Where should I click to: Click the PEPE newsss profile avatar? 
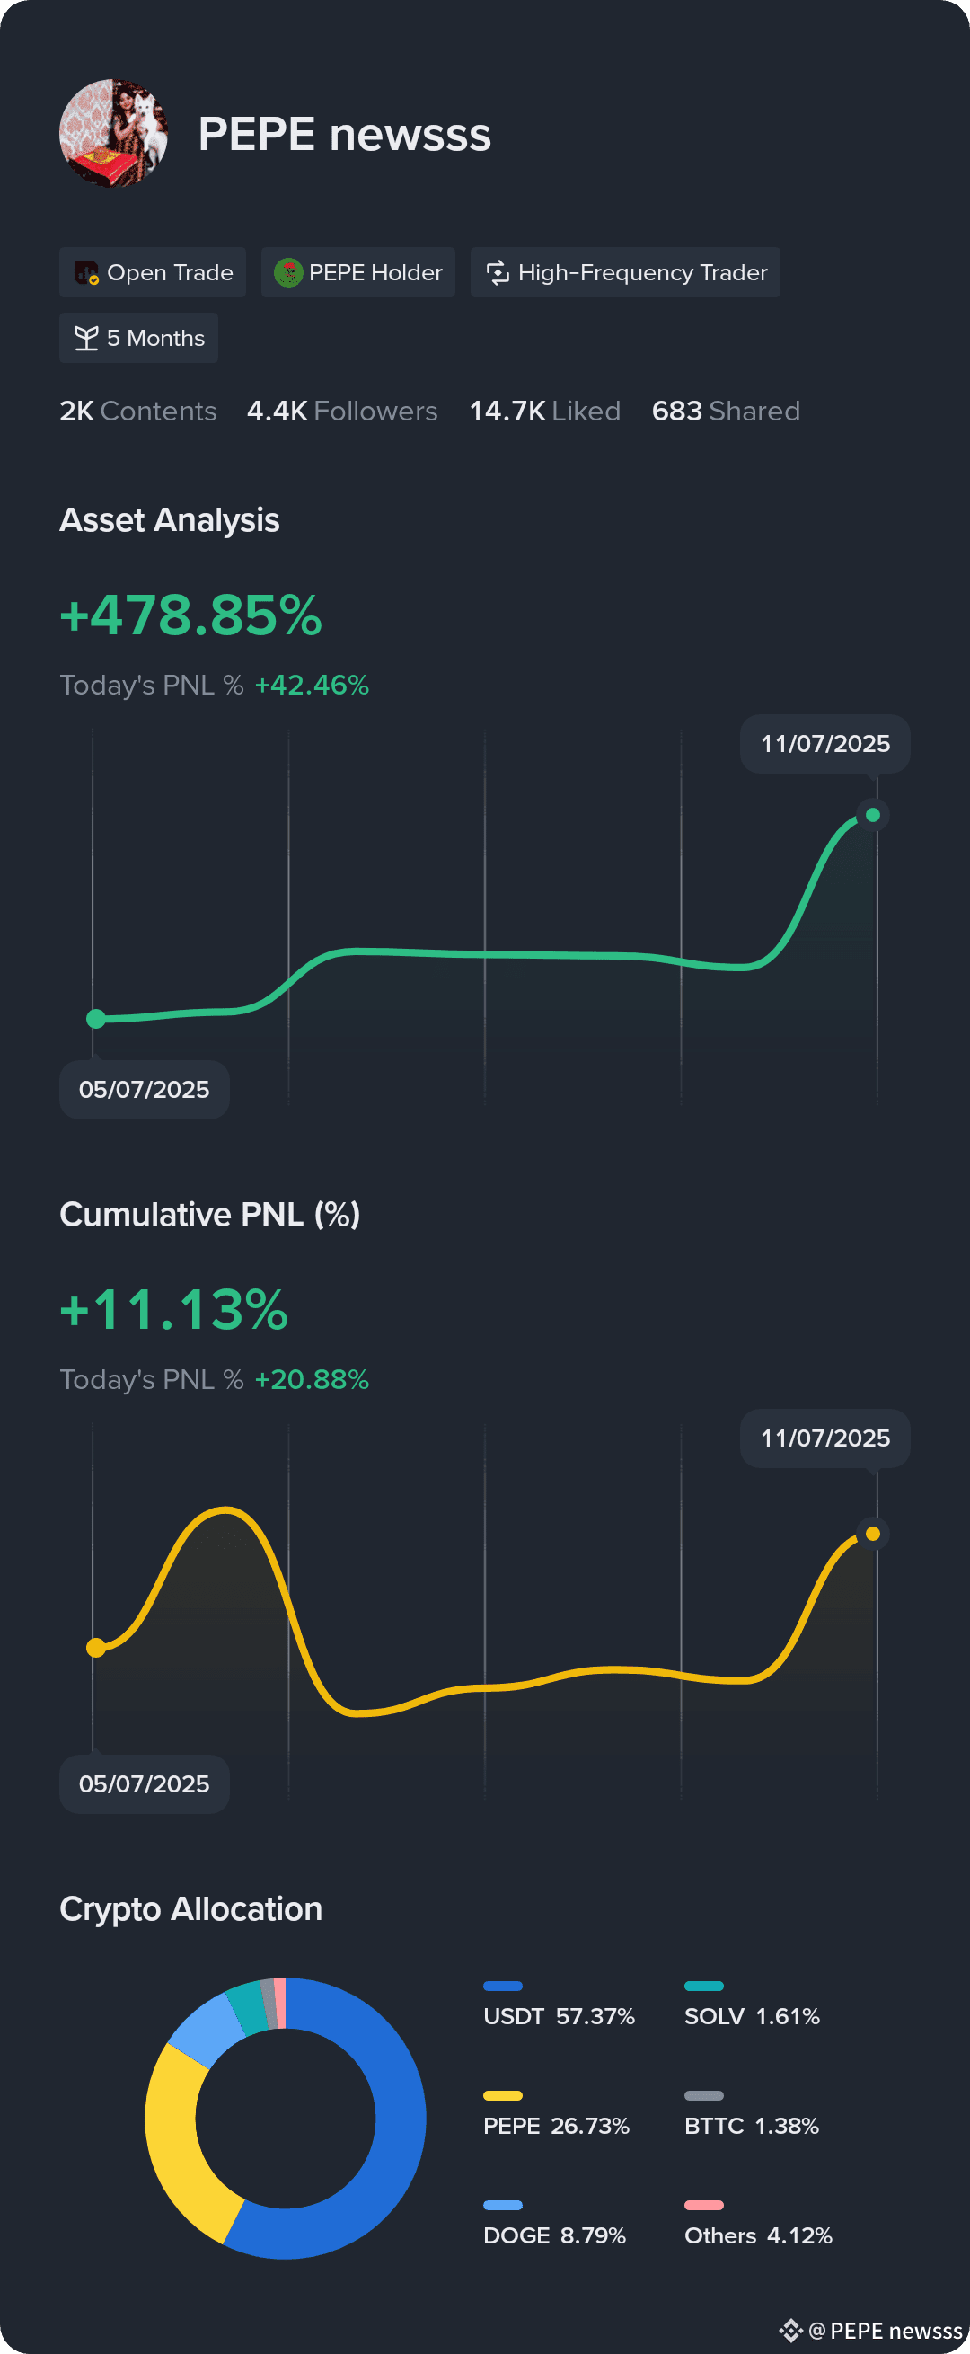(x=114, y=133)
